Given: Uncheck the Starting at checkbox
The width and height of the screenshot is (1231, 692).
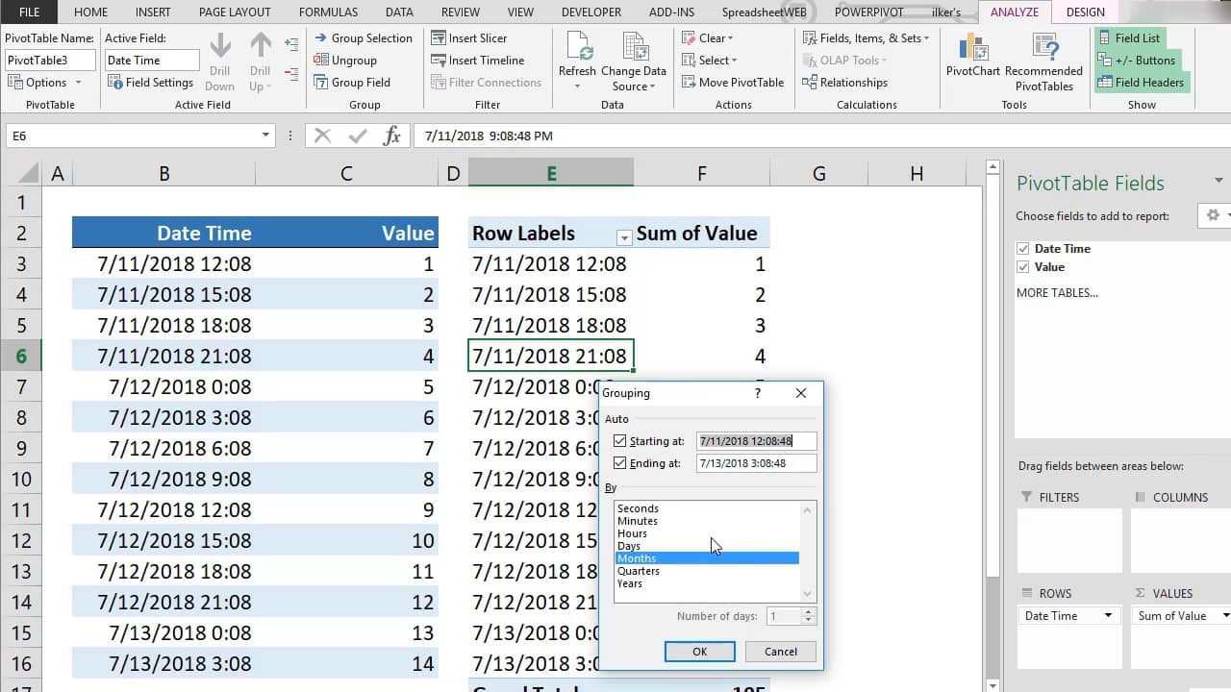Looking at the screenshot, I should coord(620,441).
